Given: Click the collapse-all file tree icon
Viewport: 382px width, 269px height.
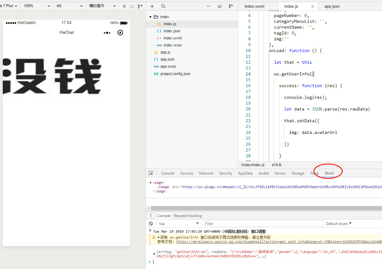Looking at the screenshot, I should coord(220,6).
